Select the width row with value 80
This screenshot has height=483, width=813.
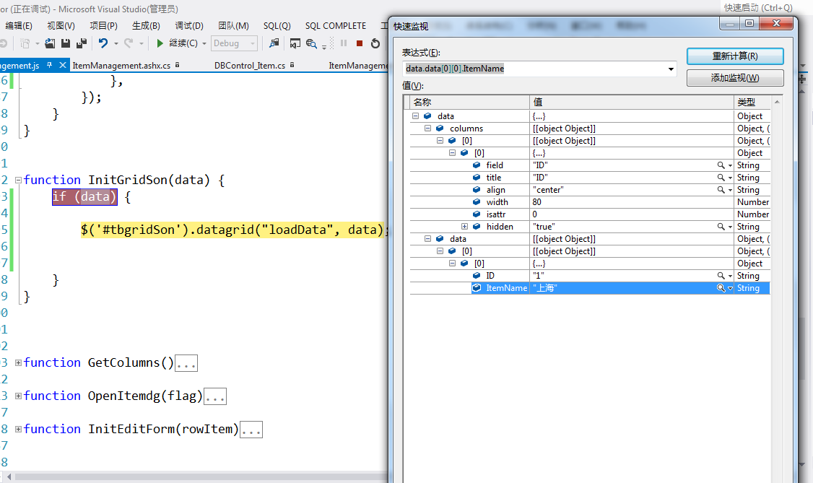[589, 202]
